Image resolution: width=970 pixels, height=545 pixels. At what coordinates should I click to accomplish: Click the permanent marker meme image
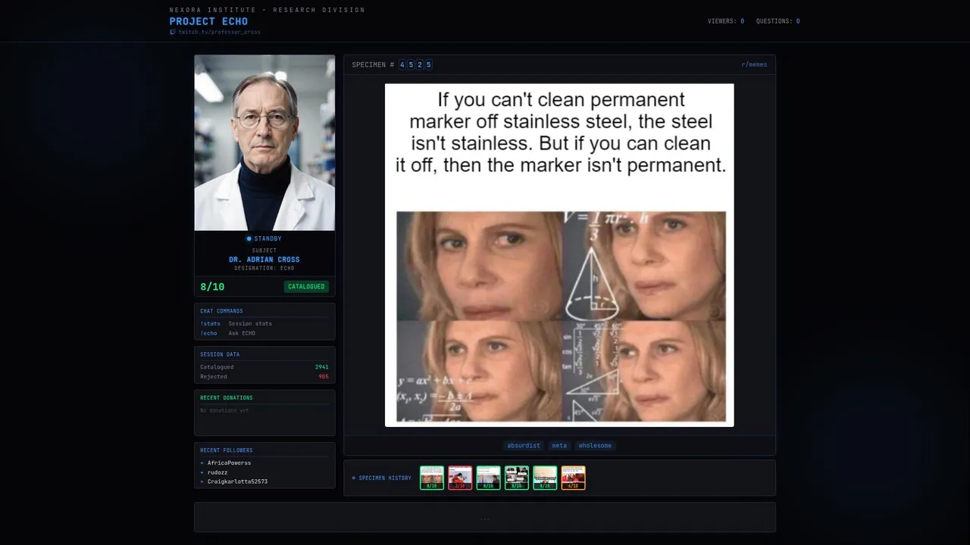click(x=559, y=255)
